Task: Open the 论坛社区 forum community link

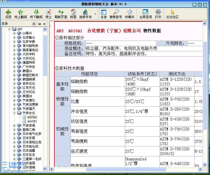Action: pyautogui.click(x=172, y=14)
